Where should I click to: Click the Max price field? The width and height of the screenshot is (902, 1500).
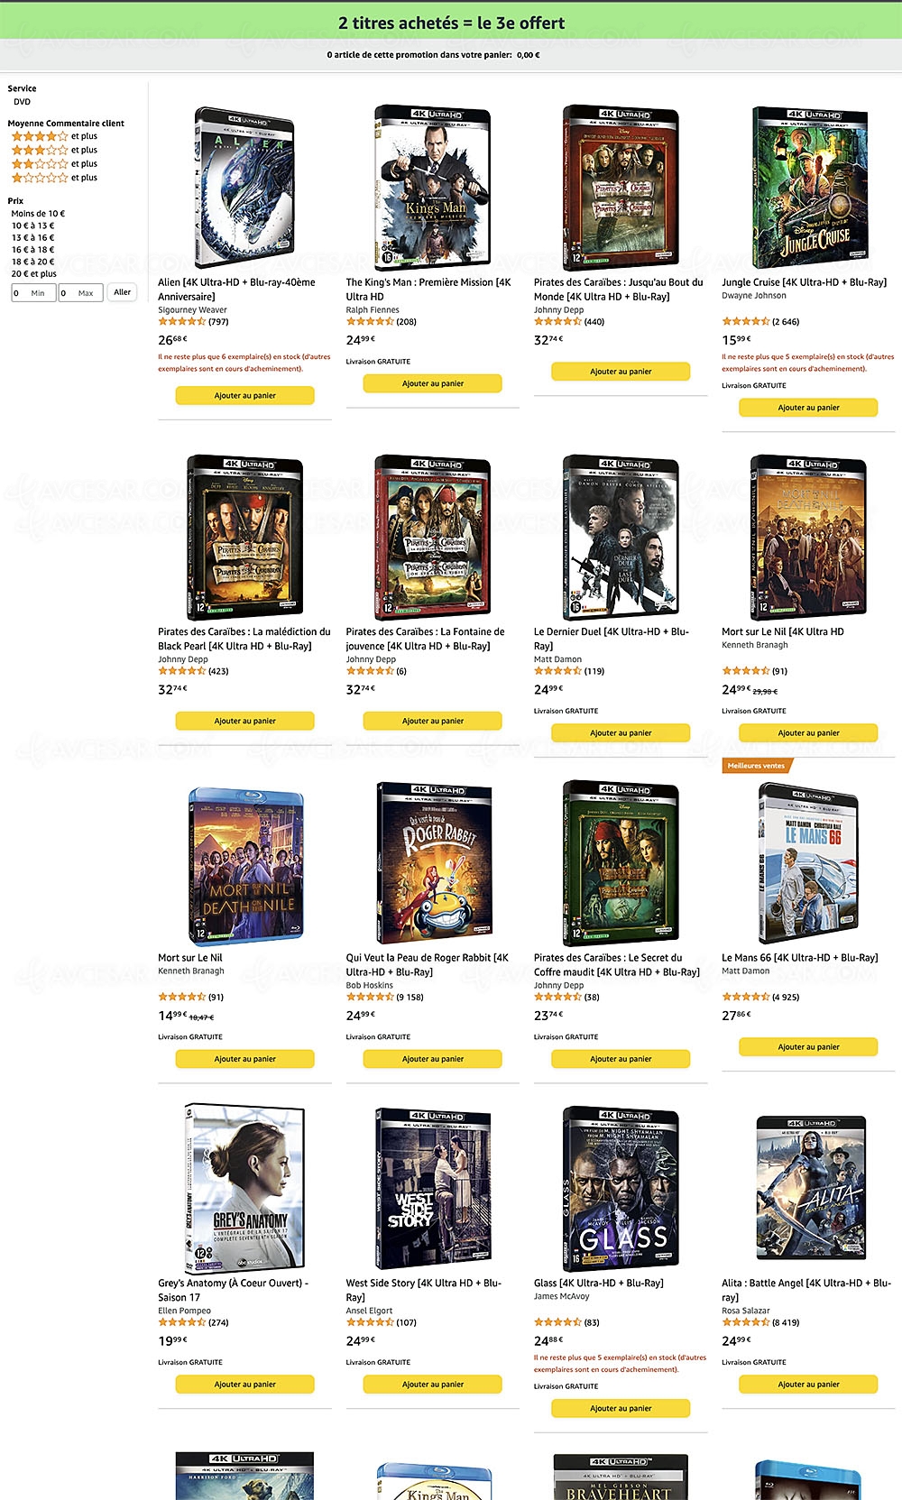(x=81, y=293)
